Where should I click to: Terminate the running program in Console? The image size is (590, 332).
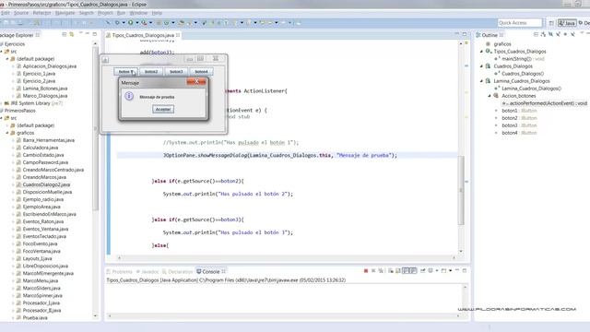366,270
